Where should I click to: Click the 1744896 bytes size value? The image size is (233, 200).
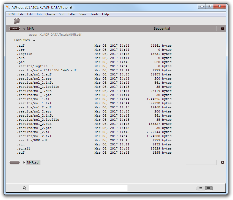pos(159,99)
